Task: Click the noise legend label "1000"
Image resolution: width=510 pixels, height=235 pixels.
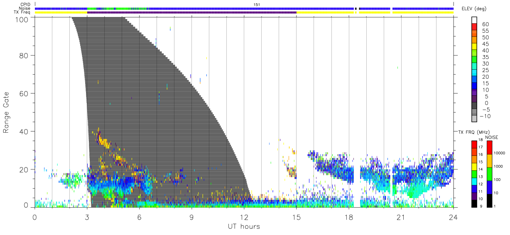Action: (x=499, y=166)
